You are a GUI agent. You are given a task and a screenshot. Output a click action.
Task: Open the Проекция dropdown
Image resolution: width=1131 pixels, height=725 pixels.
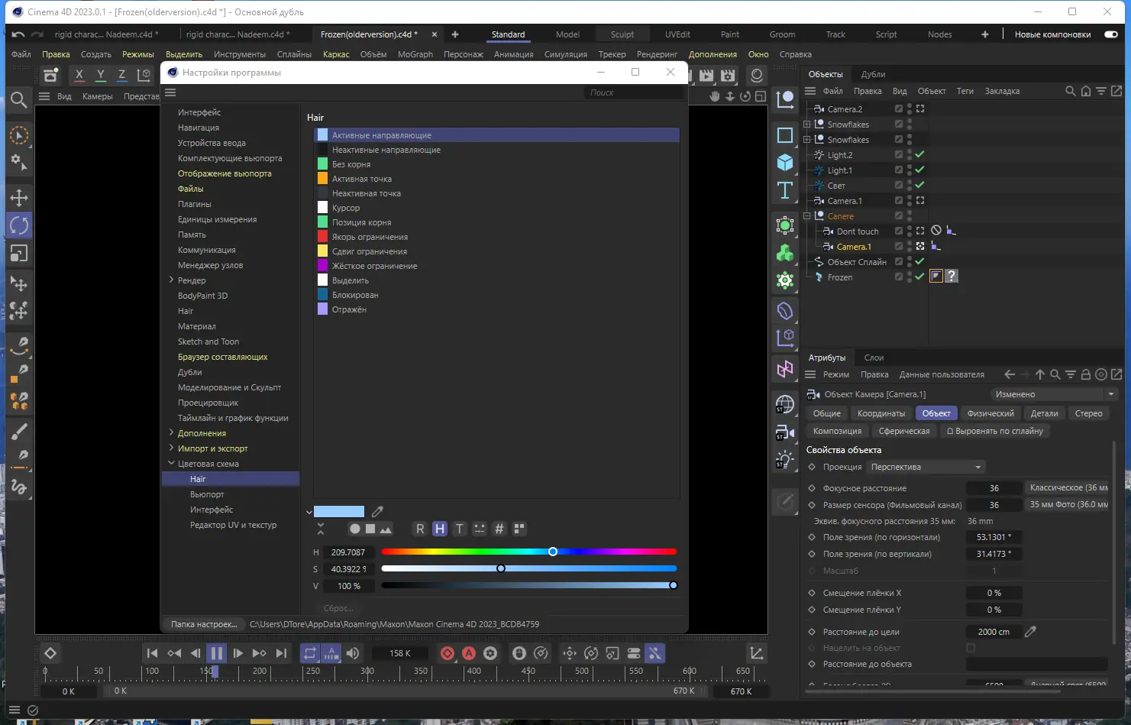click(926, 467)
